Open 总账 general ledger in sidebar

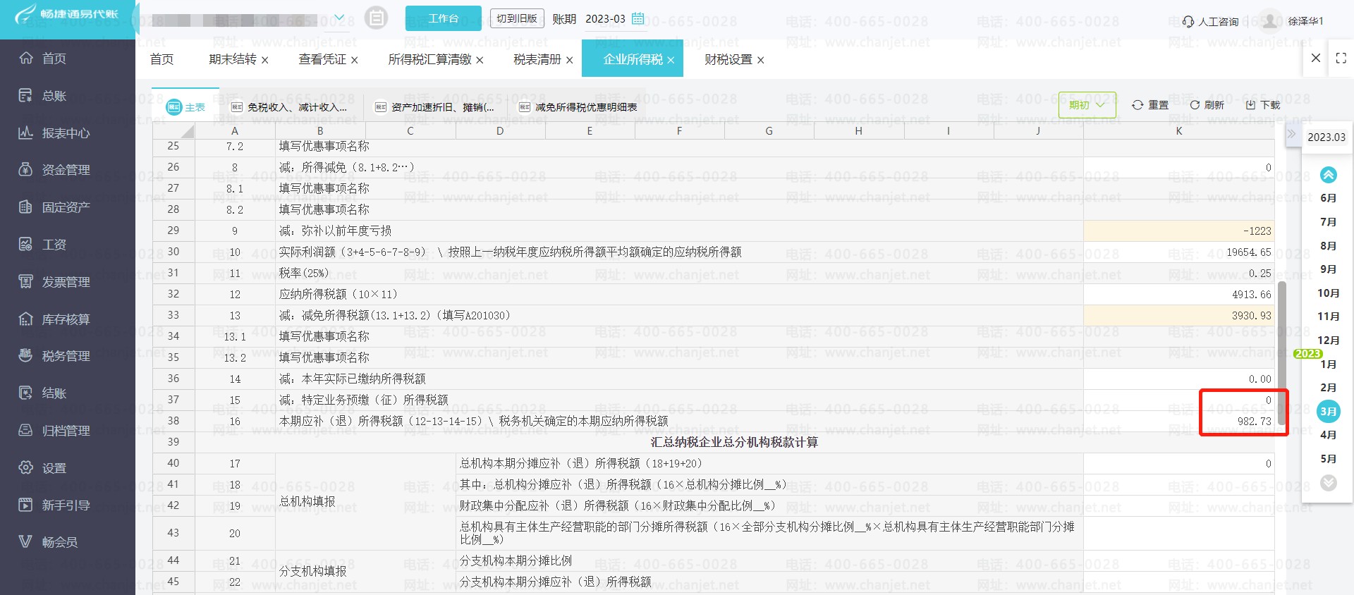42,95
